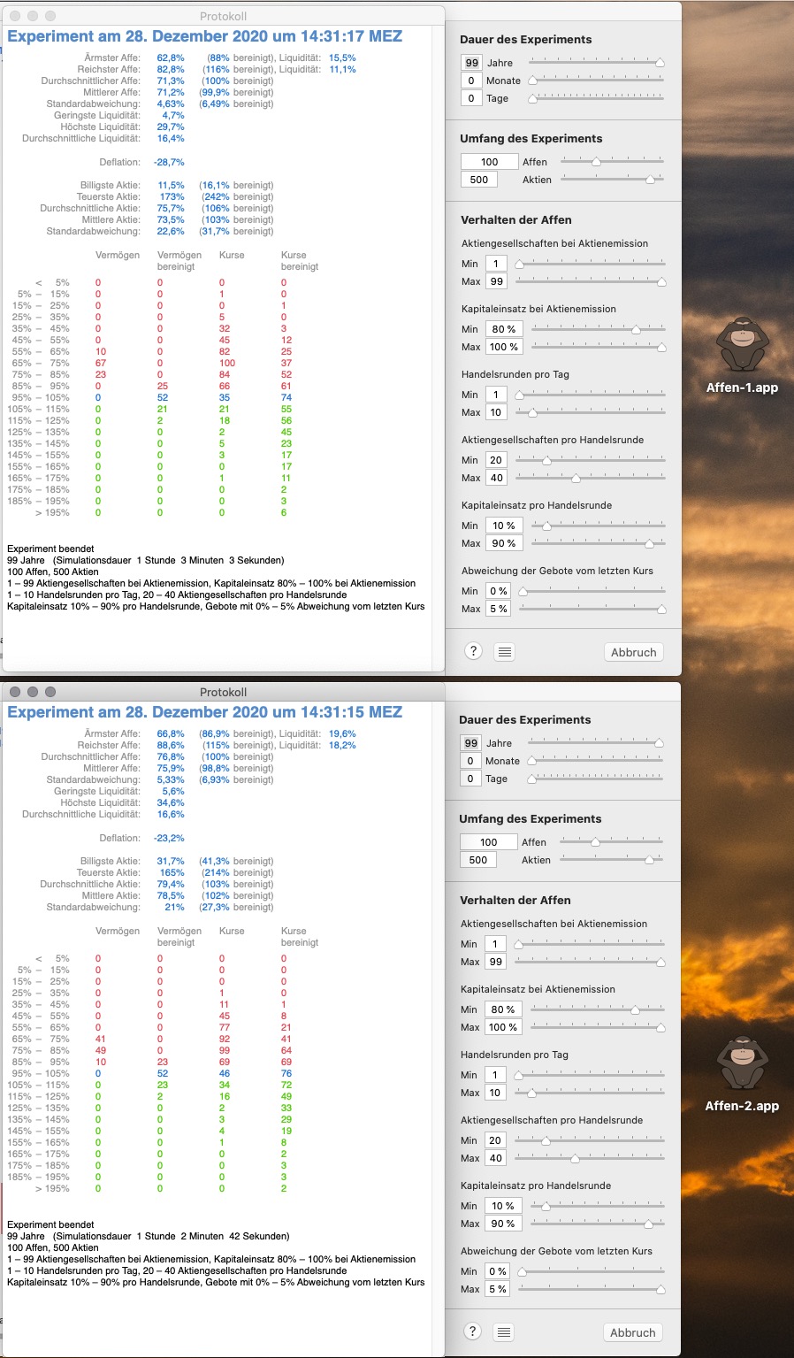
Task: Click Abbruch in the lower settings panel
Action: pyautogui.click(x=633, y=1332)
